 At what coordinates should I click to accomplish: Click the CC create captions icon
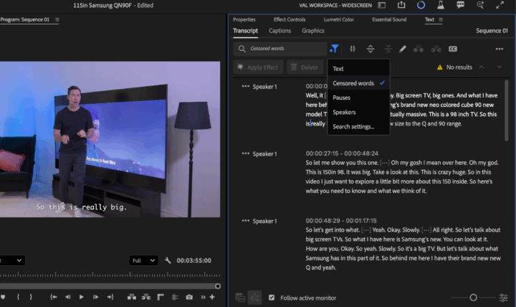pos(453,49)
